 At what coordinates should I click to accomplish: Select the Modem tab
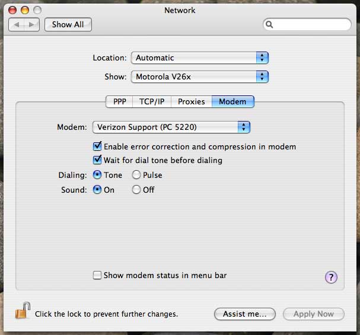pyautogui.click(x=232, y=101)
